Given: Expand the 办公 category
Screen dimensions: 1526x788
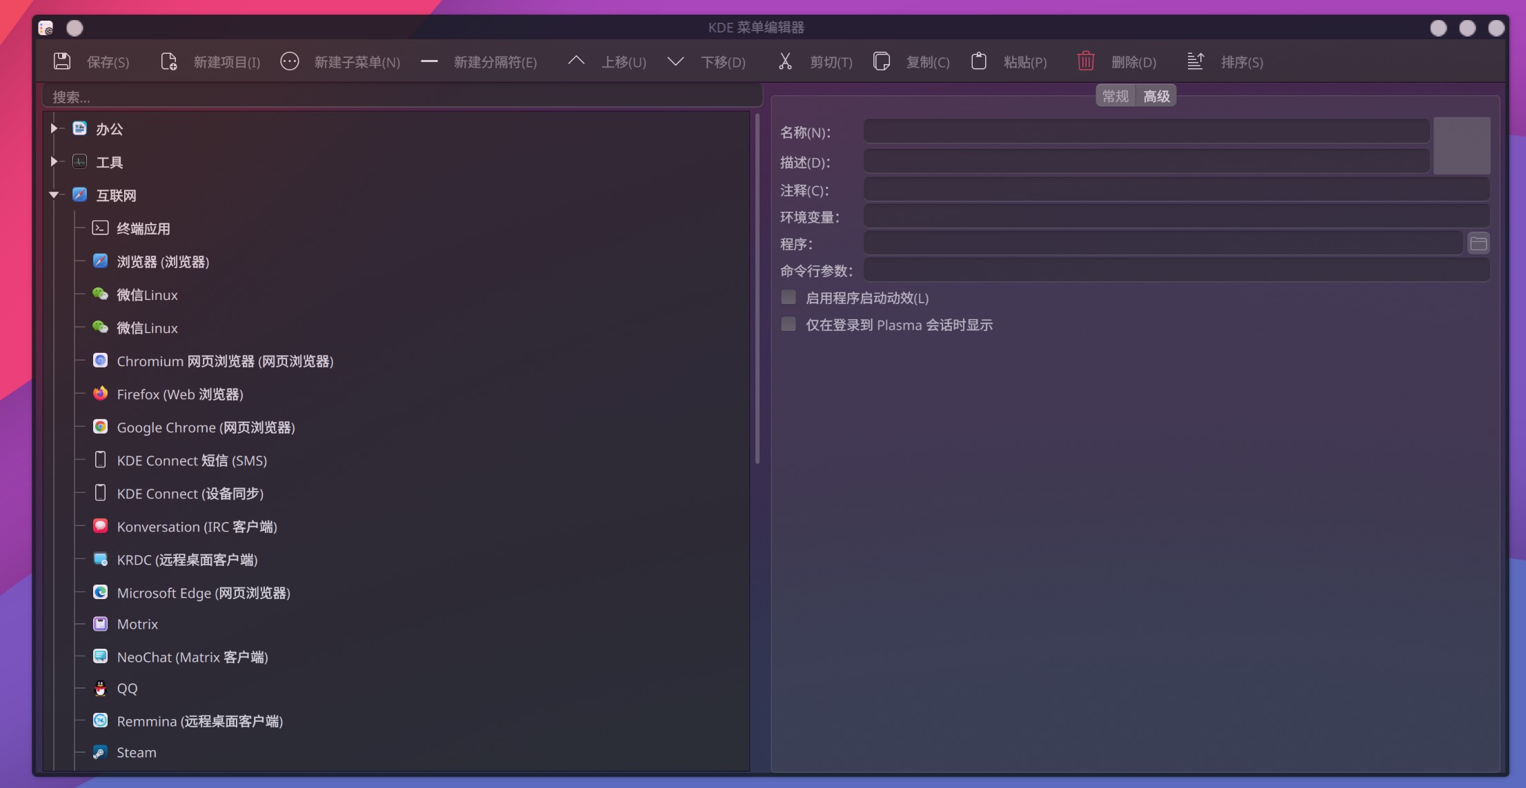Looking at the screenshot, I should pos(54,128).
